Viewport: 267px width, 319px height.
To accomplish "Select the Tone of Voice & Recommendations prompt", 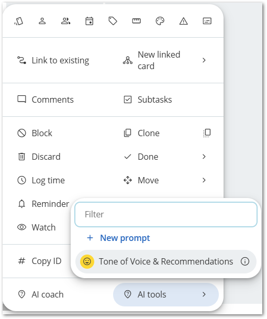I will [166, 261].
